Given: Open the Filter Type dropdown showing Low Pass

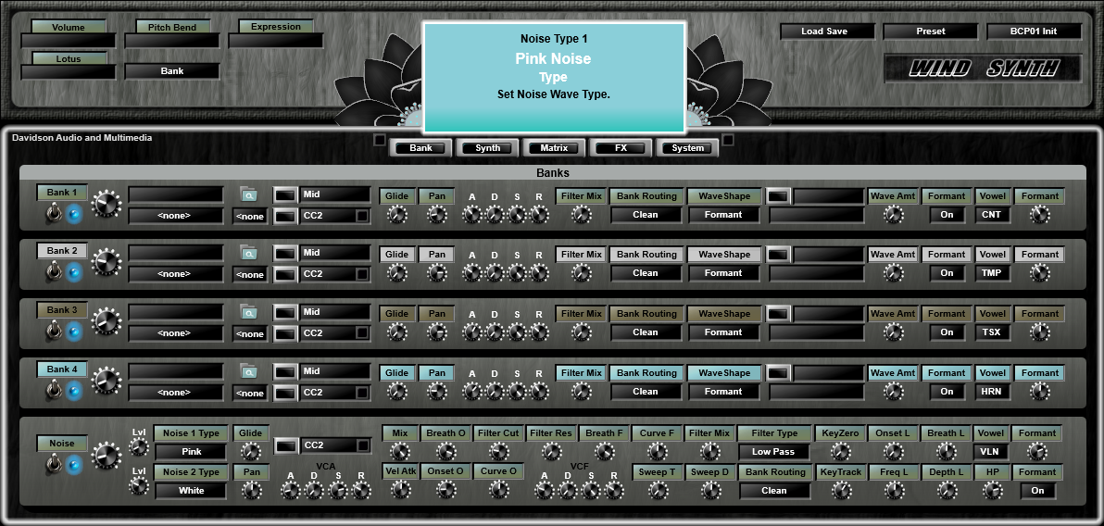Looking at the screenshot, I should [x=773, y=452].
